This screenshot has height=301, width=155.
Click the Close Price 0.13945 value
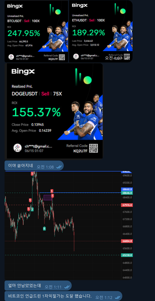coord(38,125)
